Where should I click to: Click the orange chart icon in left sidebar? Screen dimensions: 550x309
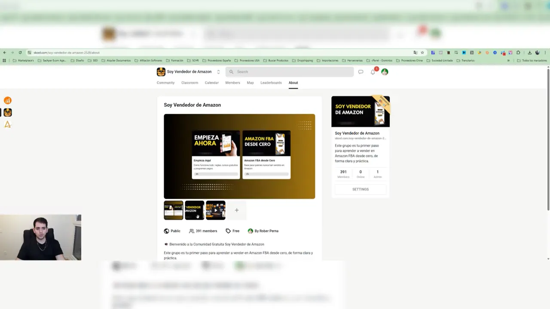tap(7, 100)
